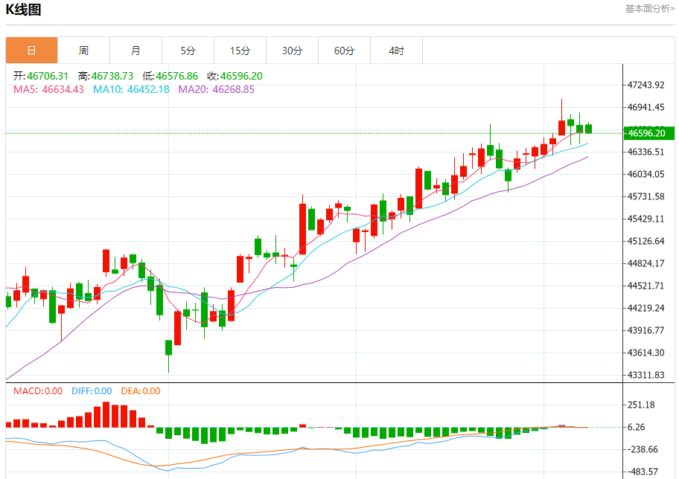Screen dimensions: 679x479
Task: Open the 基本面分析 link
Action: [648, 9]
